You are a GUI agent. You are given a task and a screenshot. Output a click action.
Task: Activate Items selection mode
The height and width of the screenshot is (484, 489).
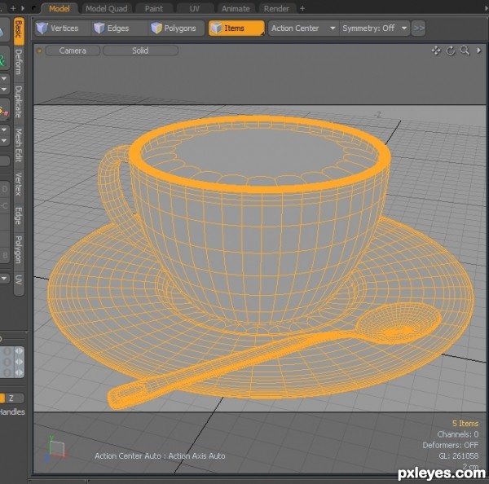coord(236,28)
